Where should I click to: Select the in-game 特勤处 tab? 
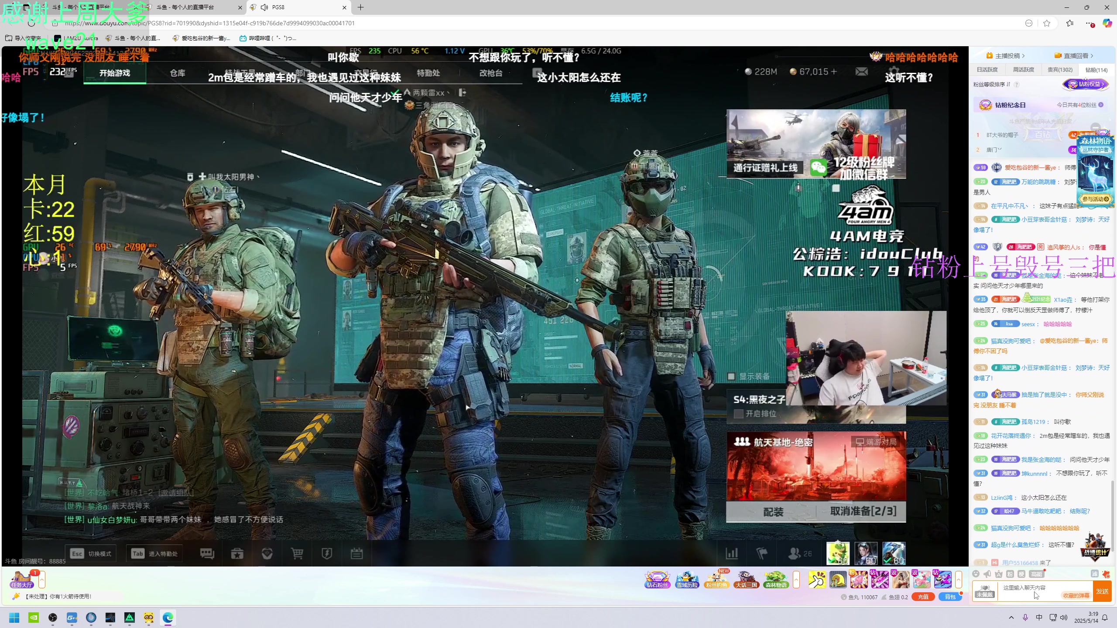click(x=428, y=73)
